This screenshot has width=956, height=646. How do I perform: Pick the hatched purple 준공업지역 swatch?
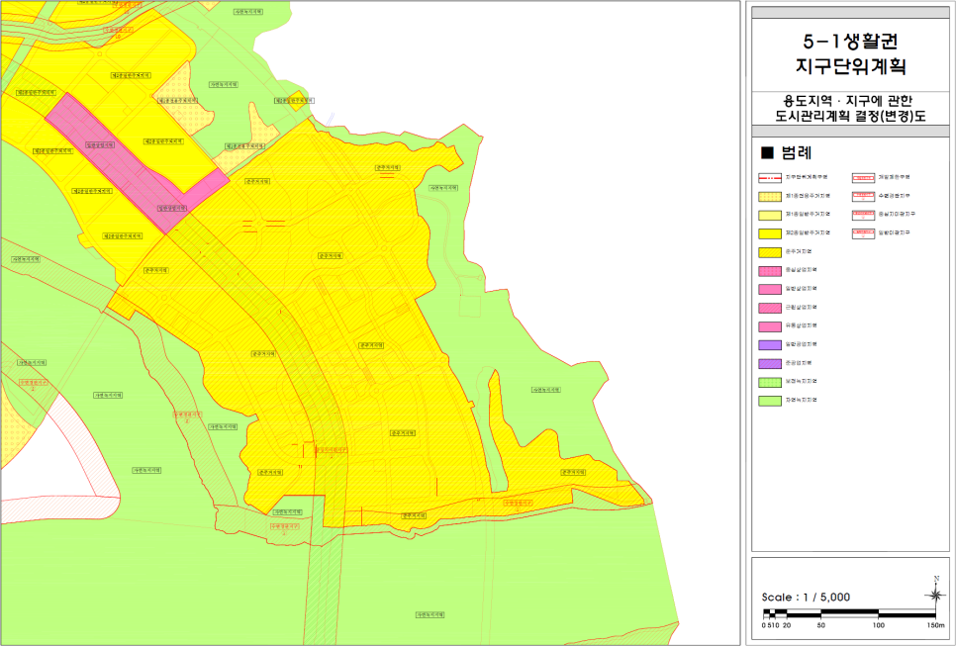[770, 363]
